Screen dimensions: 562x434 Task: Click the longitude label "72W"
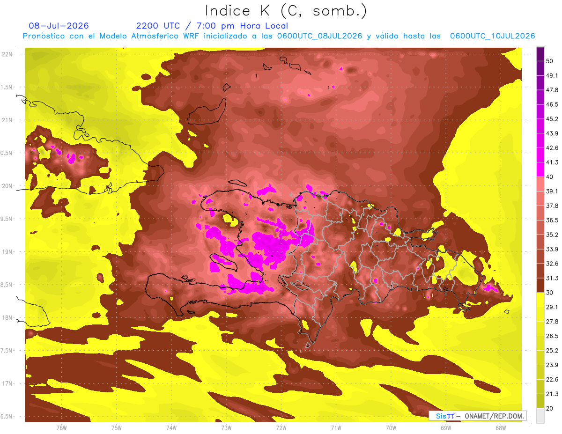point(281,427)
